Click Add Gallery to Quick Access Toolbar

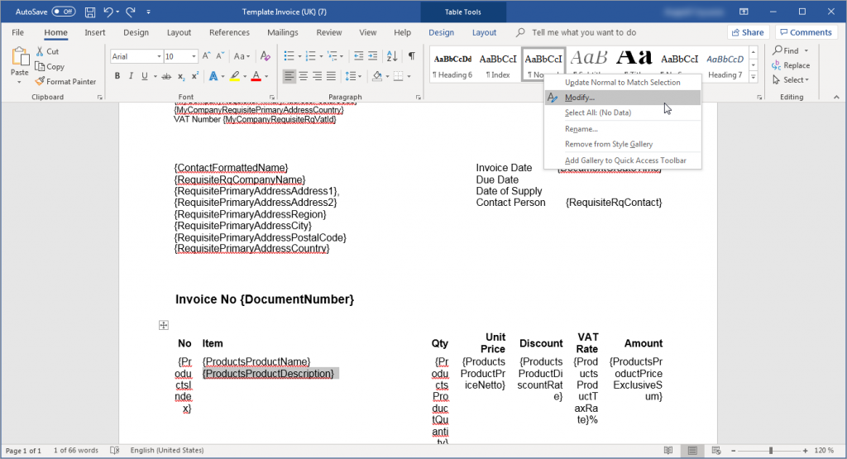[623, 160]
